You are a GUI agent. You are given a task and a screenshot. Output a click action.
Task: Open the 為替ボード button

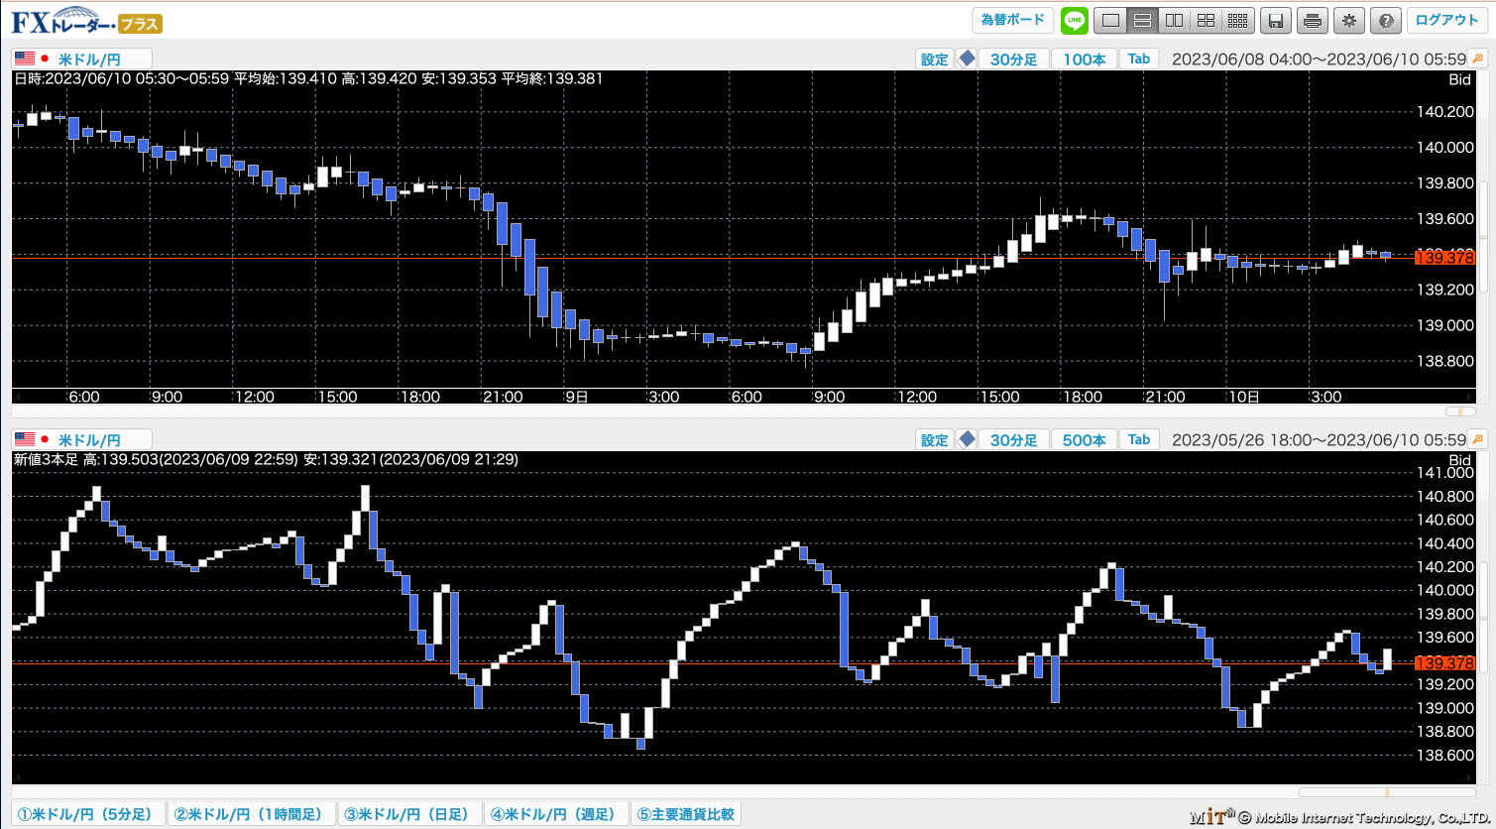pyautogui.click(x=1012, y=20)
